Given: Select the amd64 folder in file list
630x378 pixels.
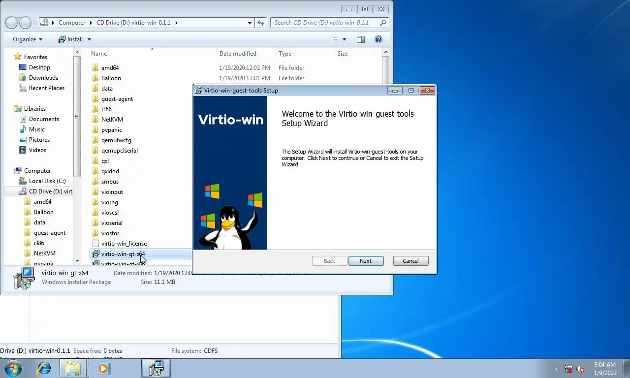Looking at the screenshot, I should click(110, 68).
